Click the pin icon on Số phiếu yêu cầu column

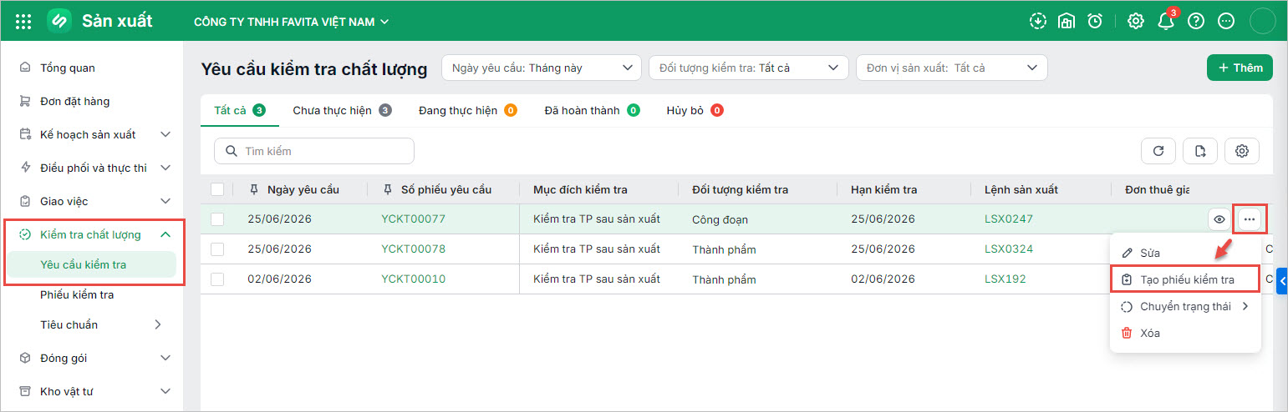[x=388, y=189]
